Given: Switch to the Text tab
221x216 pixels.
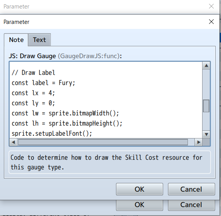Looking at the screenshot, I should point(39,40).
